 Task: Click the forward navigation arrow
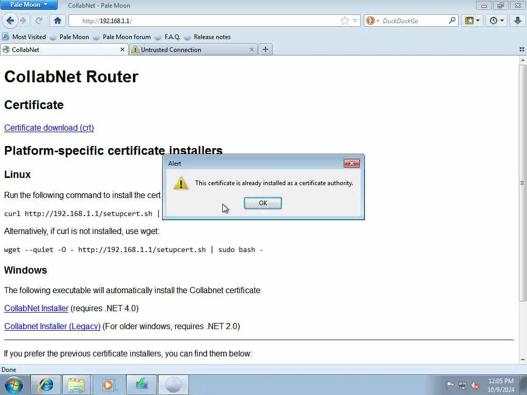coord(23,21)
